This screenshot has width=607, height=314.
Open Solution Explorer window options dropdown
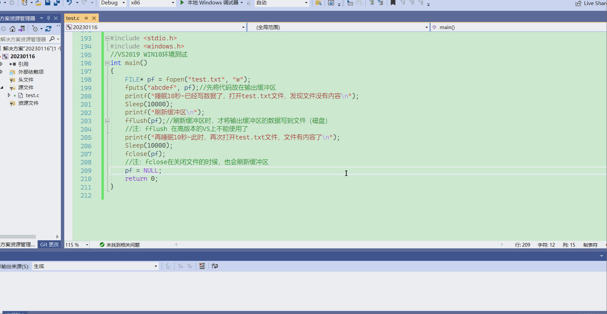coord(42,18)
